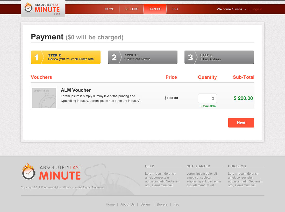
Task: Click into the quantity input field
Action: click(x=207, y=98)
